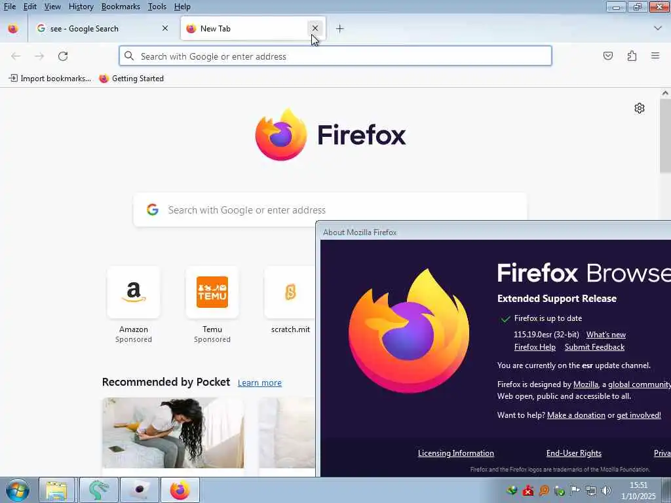Click the Windows Start orb
This screenshot has height=503, width=671.
click(18, 490)
